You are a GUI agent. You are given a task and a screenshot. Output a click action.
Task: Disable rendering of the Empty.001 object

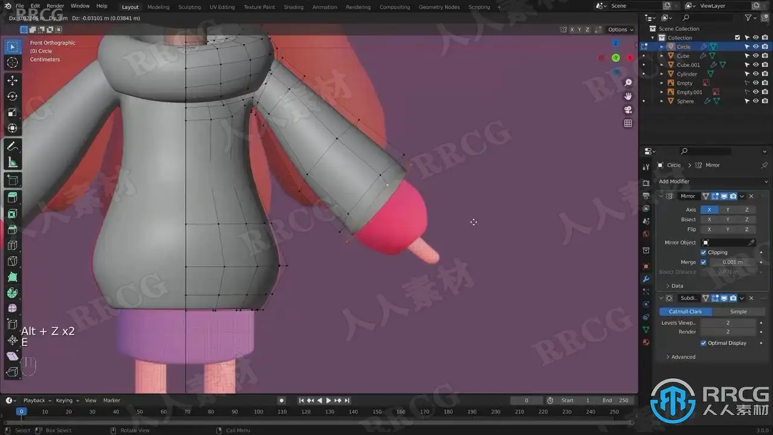tap(765, 92)
